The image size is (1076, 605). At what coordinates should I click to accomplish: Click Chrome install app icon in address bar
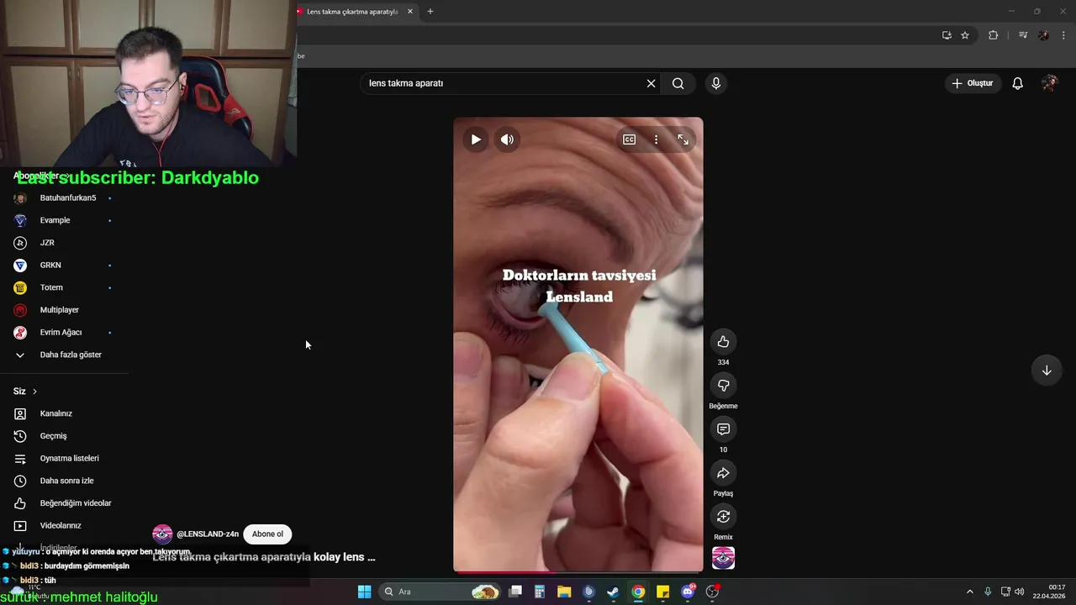point(947,35)
